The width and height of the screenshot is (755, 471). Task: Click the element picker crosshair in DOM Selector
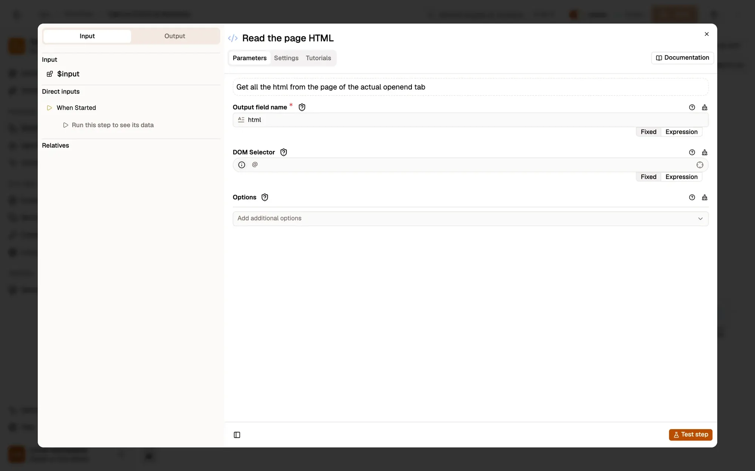click(700, 165)
